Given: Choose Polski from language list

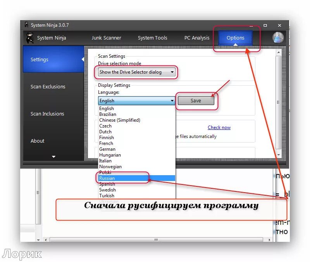Looking at the screenshot, I should point(137,172).
